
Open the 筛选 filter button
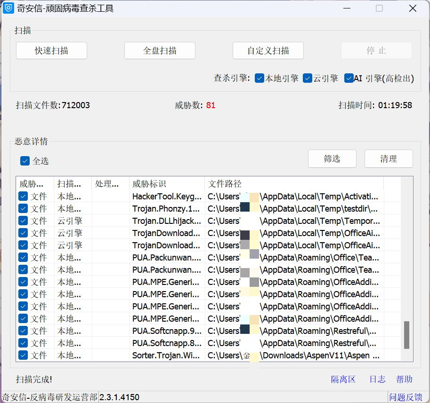point(332,159)
